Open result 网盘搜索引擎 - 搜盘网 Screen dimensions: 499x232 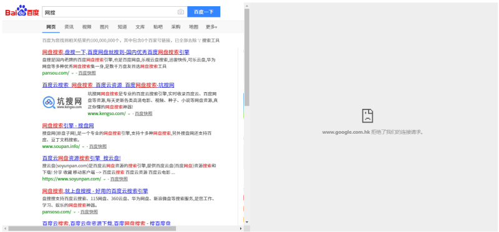coord(68,126)
